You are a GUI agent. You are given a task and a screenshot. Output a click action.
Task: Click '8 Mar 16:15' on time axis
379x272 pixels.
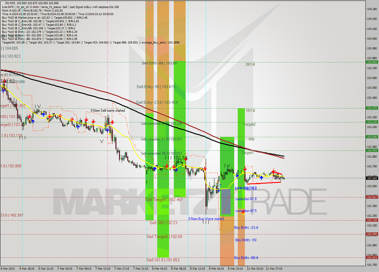(x=216, y=269)
